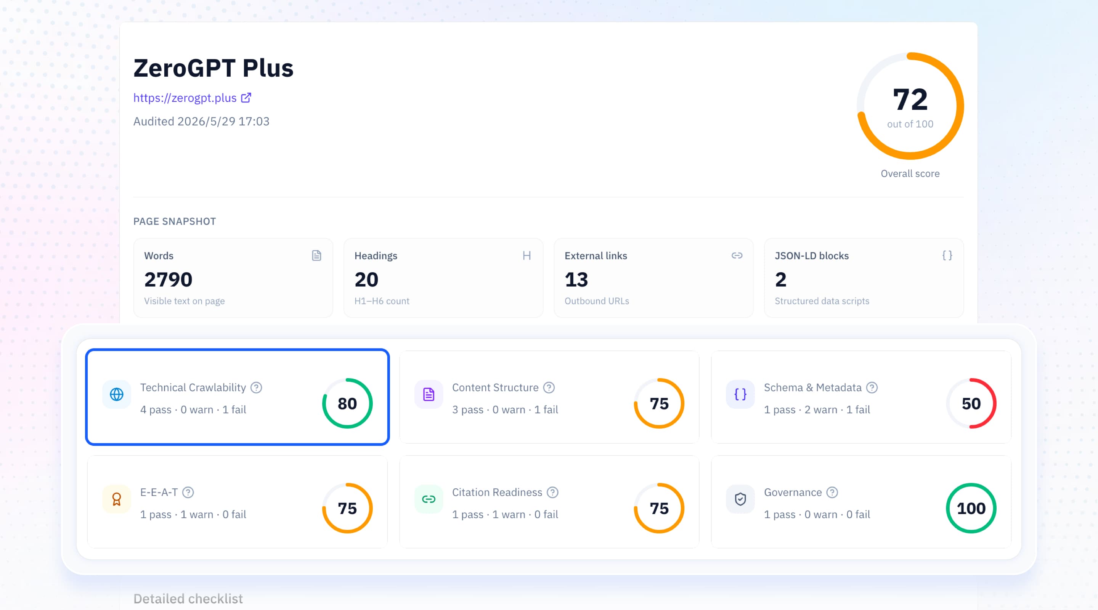
Task: Open help tooltip for Schema & Metadata
Action: (x=872, y=387)
